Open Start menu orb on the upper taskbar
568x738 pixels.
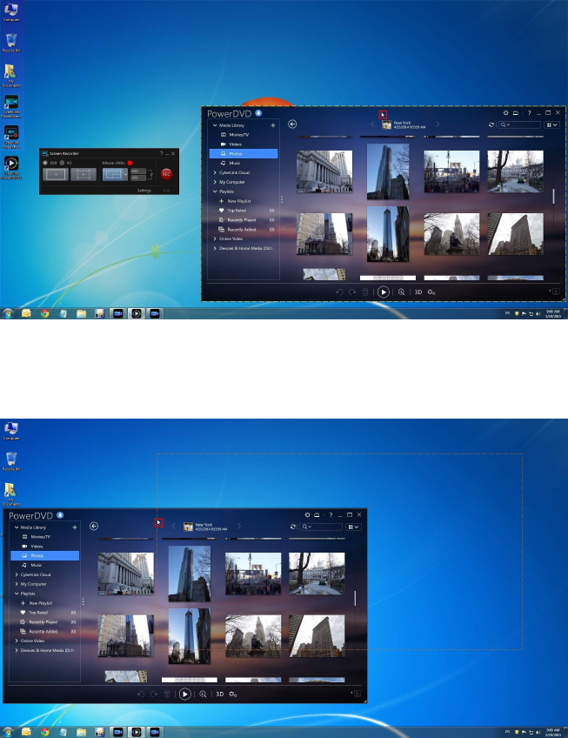click(8, 313)
